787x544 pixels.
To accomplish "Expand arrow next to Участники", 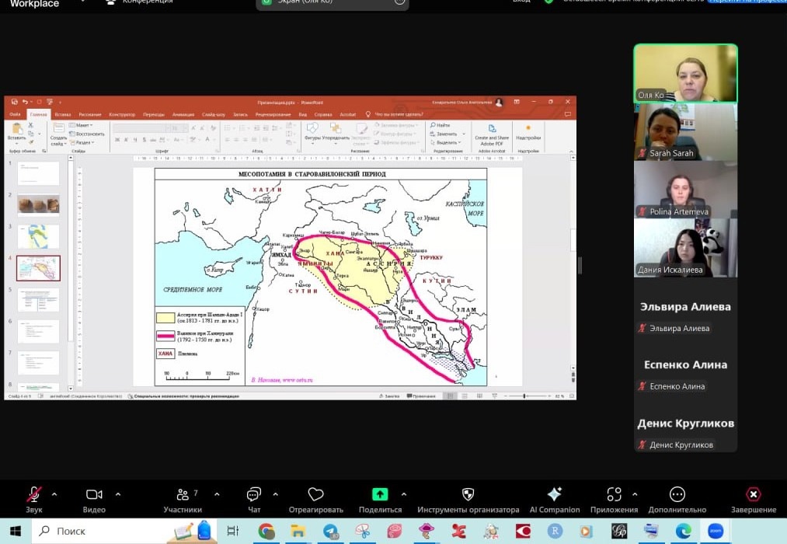I will click(217, 494).
